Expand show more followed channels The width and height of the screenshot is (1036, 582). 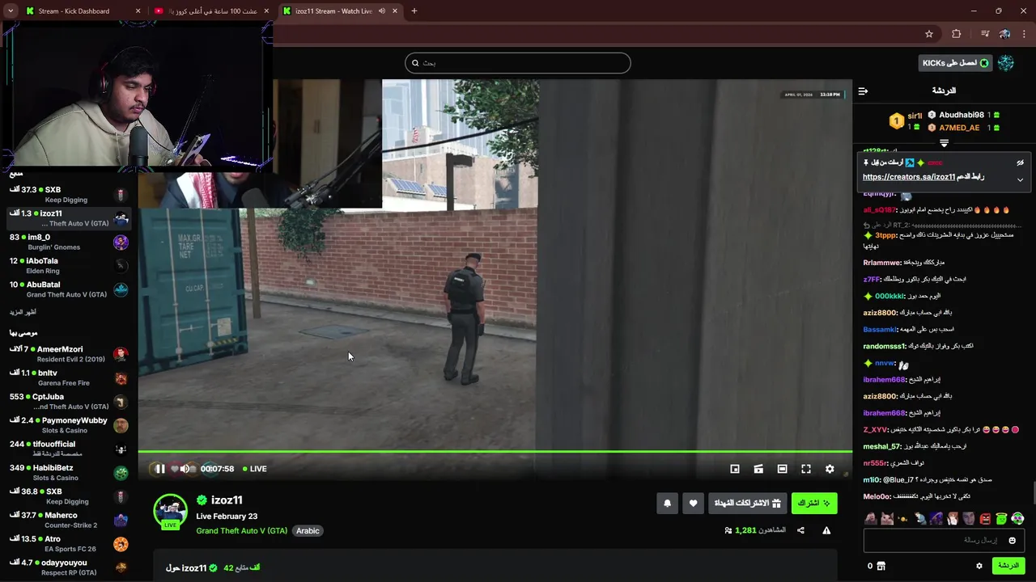click(23, 312)
